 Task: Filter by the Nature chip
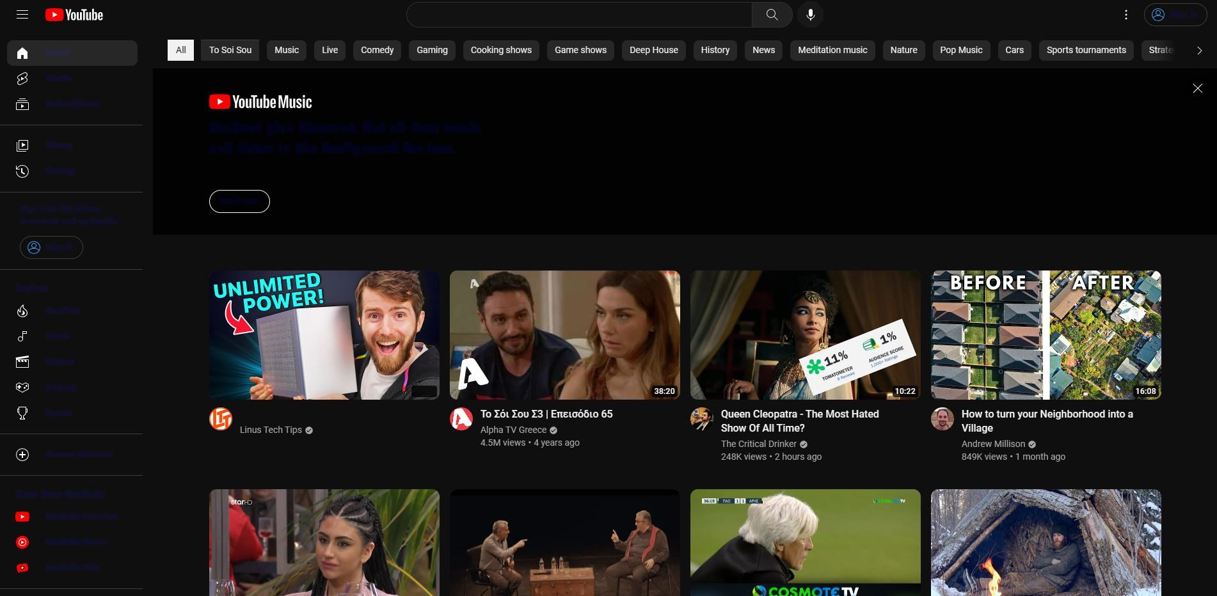pos(904,51)
